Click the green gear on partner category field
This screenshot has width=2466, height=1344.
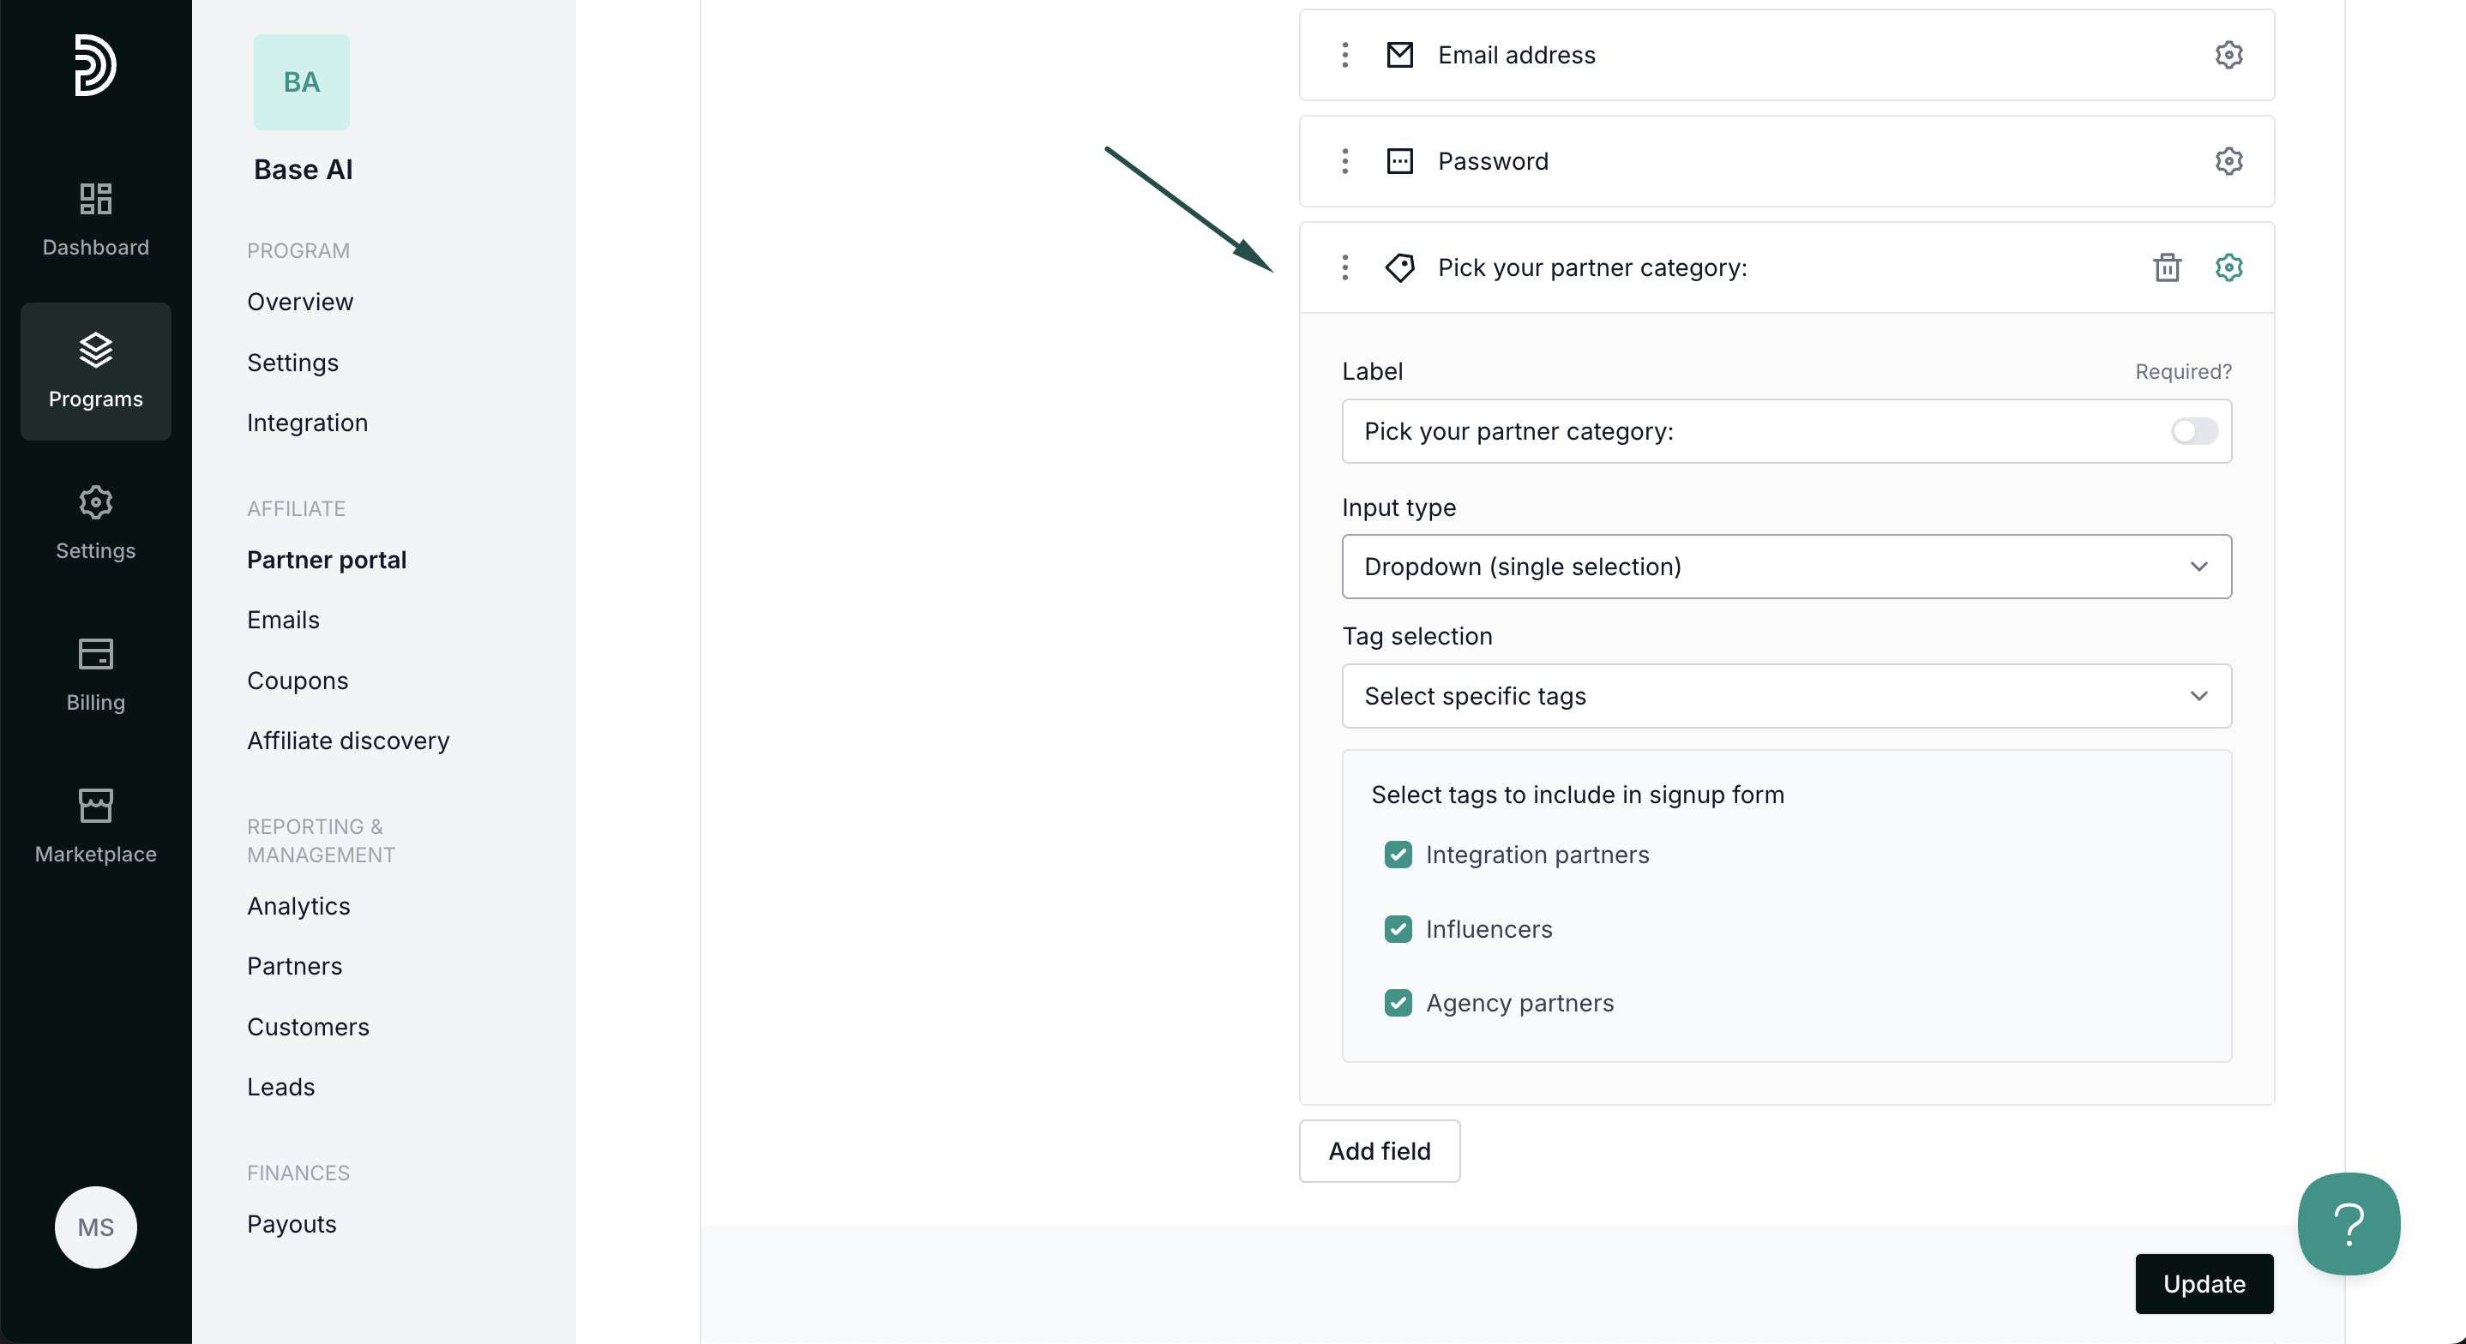pos(2228,267)
